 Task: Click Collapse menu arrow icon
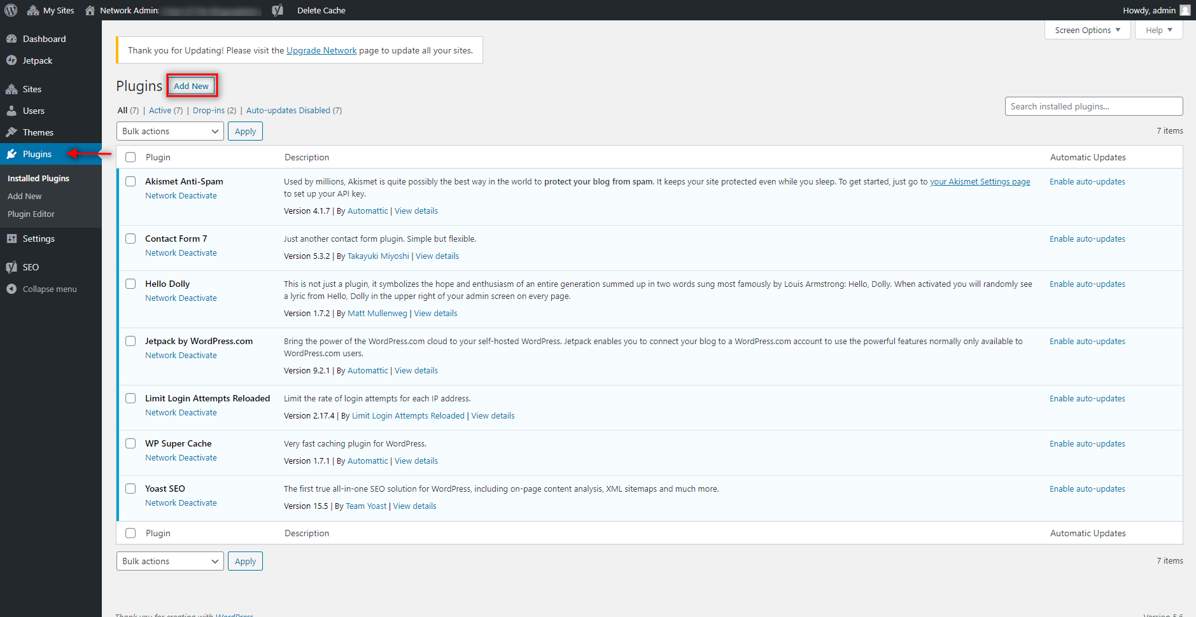click(11, 289)
